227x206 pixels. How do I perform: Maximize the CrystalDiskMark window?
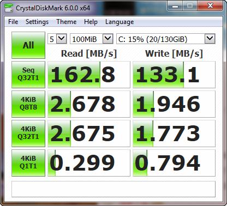point(190,6)
